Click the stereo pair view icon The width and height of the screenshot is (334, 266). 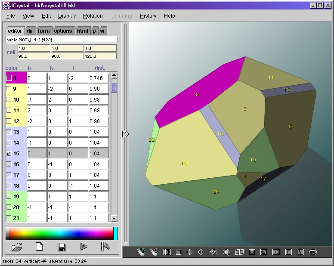click(239, 252)
